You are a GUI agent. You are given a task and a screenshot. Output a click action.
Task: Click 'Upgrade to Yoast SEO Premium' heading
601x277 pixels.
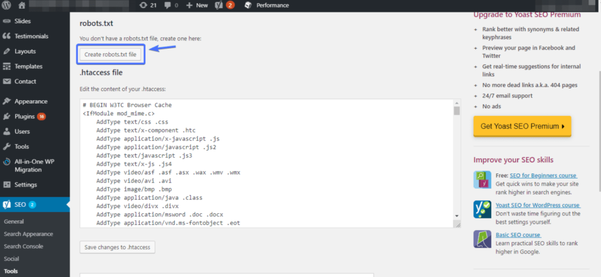527,15
